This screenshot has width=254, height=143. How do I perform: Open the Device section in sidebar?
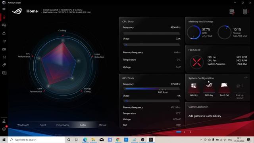click(4, 25)
